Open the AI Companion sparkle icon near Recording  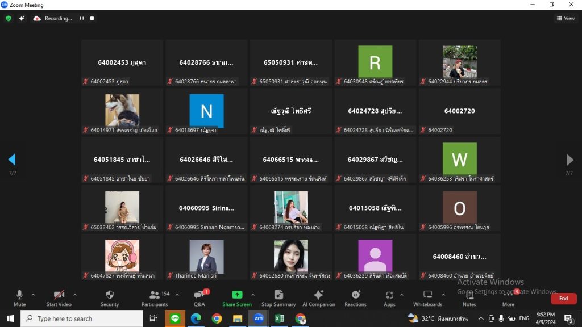[x=22, y=18]
